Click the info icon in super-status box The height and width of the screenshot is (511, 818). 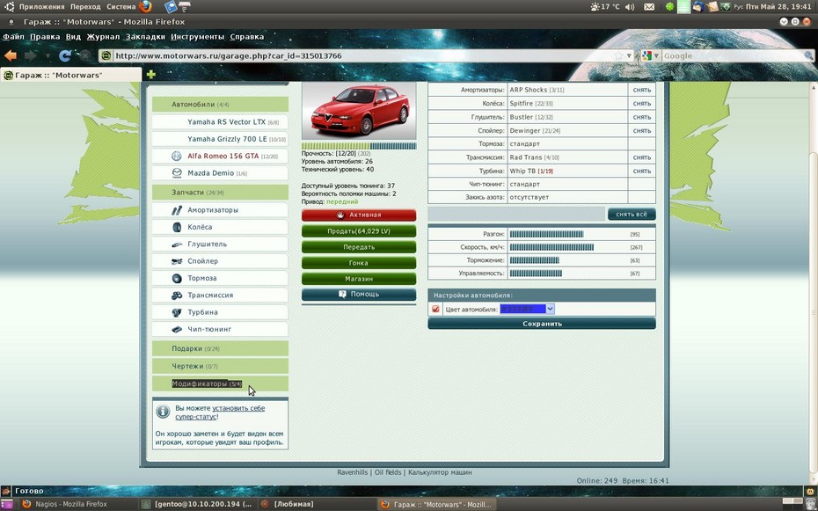coord(163,412)
